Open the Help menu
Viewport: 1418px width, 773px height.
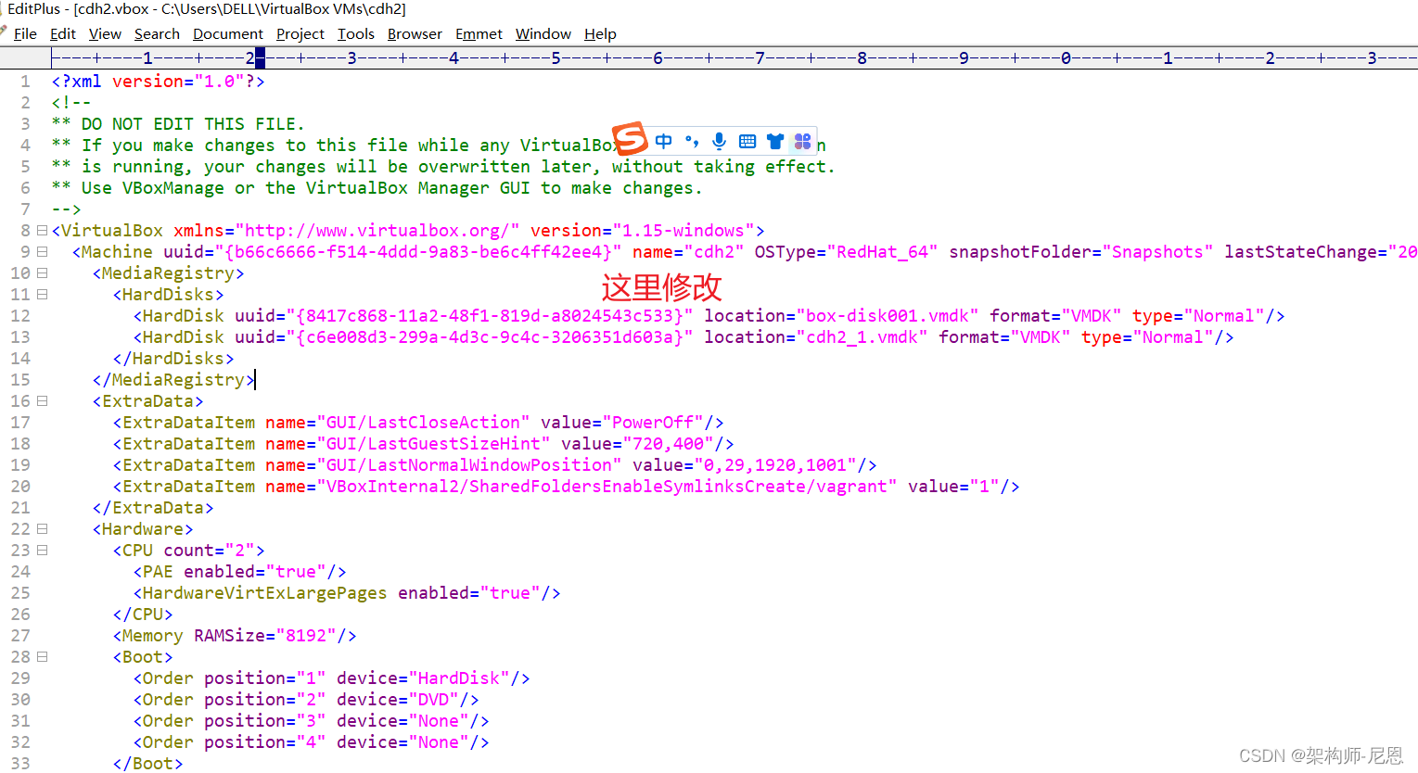[600, 34]
